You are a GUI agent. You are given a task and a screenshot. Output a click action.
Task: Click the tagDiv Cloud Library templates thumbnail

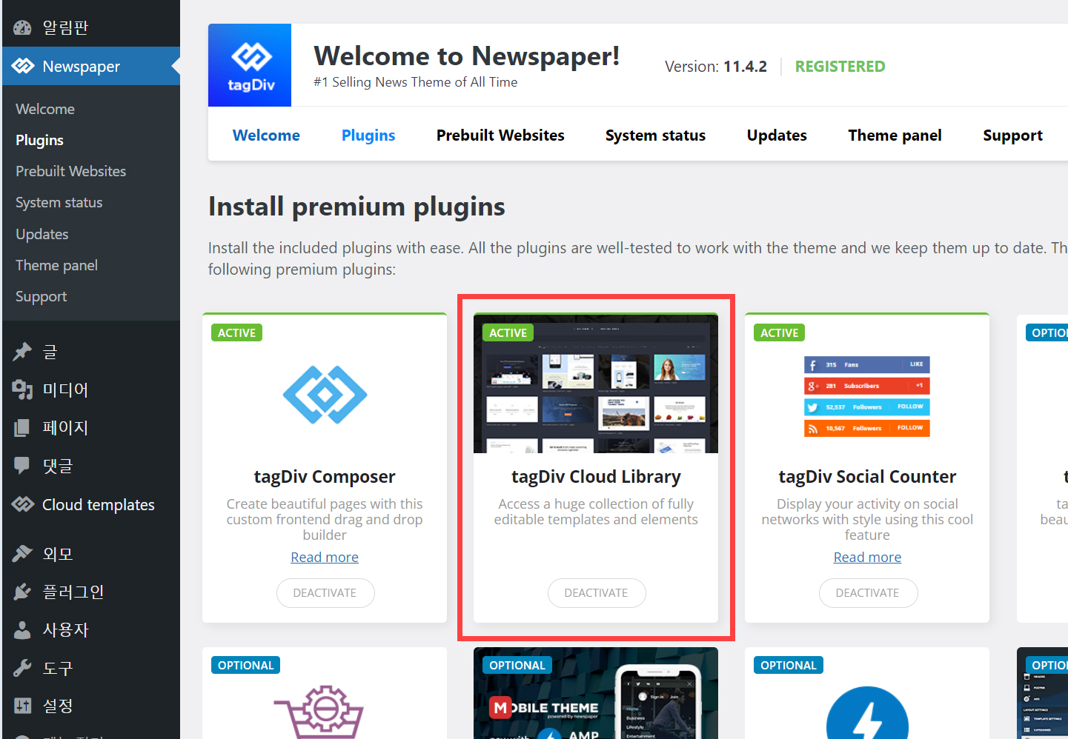click(x=596, y=384)
